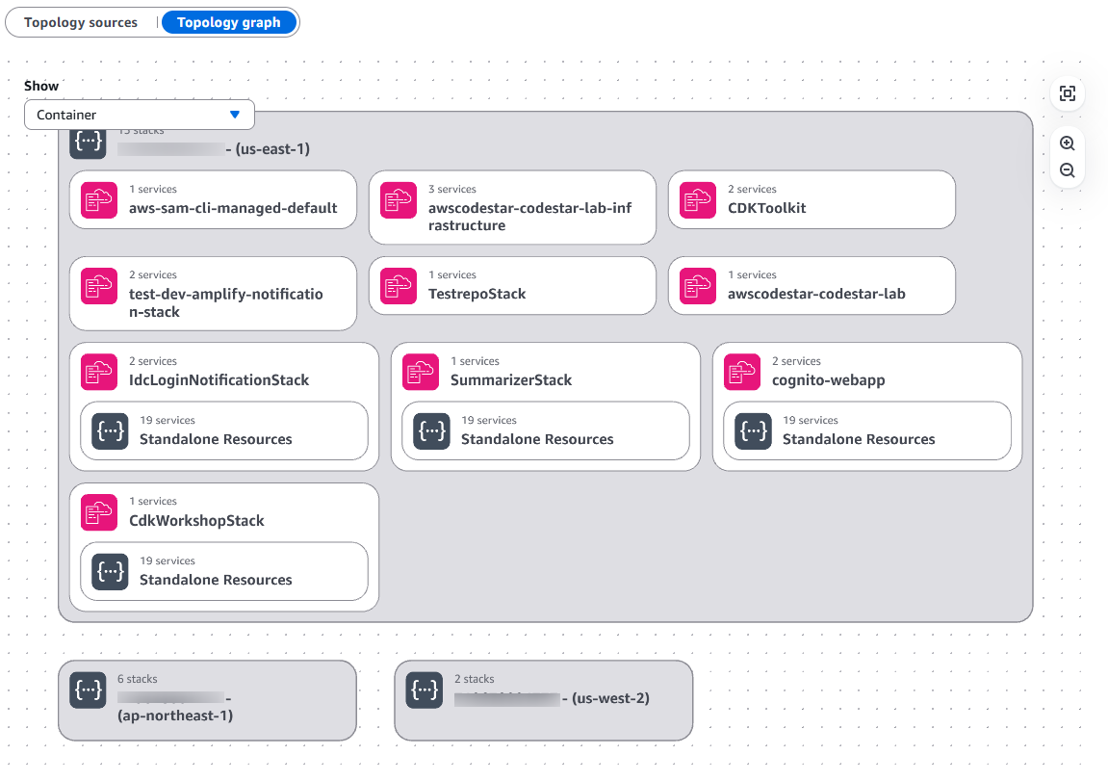The height and width of the screenshot is (781, 1108).
Task: Click the CDKToolkit stack icon
Action: click(x=698, y=200)
